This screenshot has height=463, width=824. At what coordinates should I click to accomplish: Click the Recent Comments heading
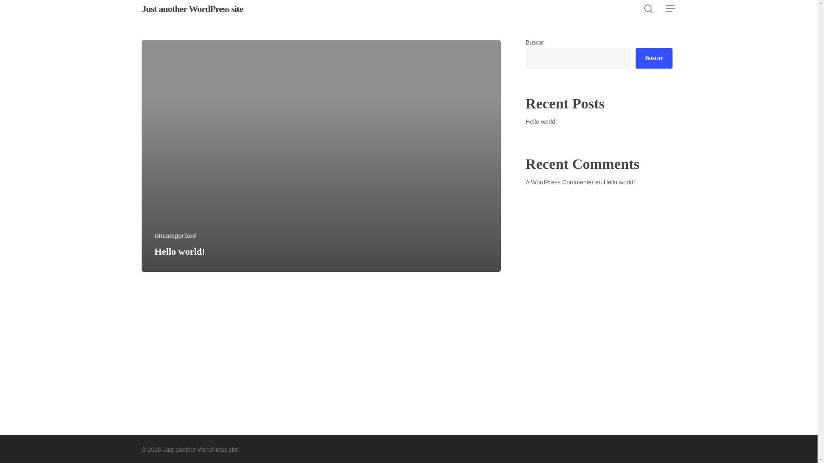pyautogui.click(x=582, y=164)
